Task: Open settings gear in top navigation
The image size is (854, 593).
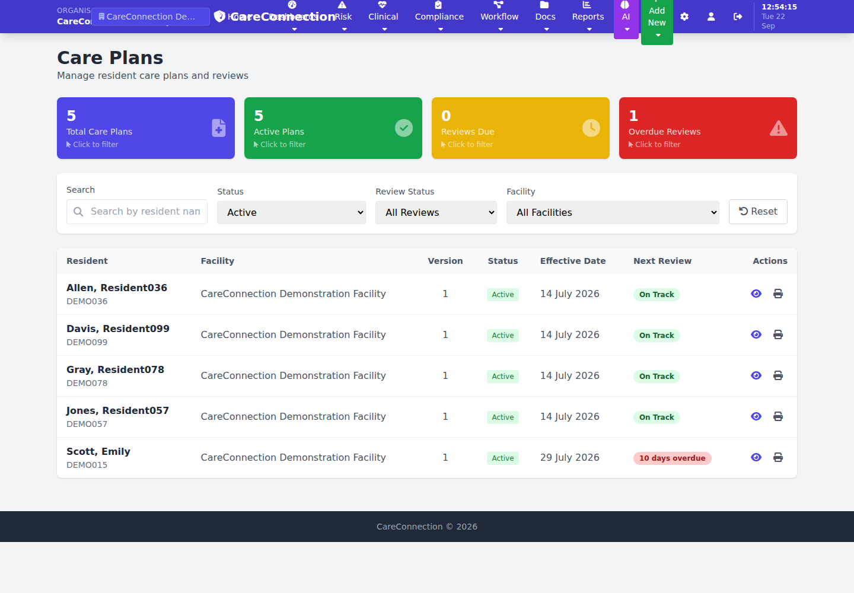Action: 684,17
